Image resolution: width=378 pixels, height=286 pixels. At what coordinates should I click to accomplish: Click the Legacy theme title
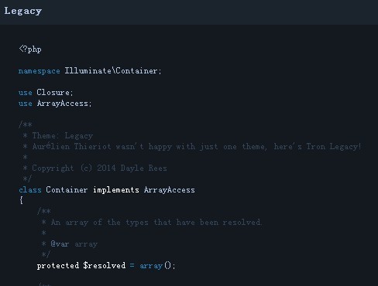tap(23, 11)
